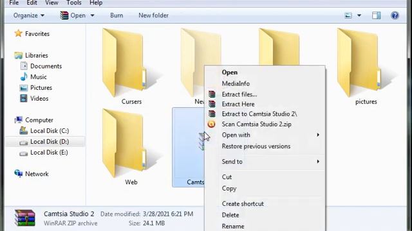Click the Network icon in sidebar

tap(19, 174)
